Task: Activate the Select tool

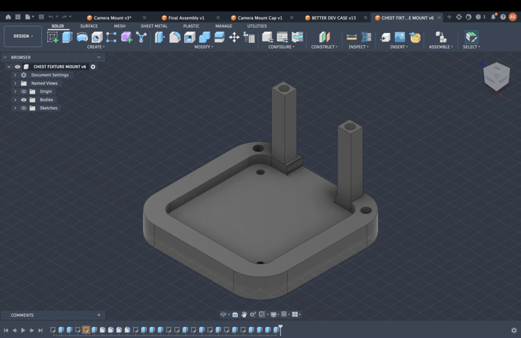Action: tap(471, 37)
